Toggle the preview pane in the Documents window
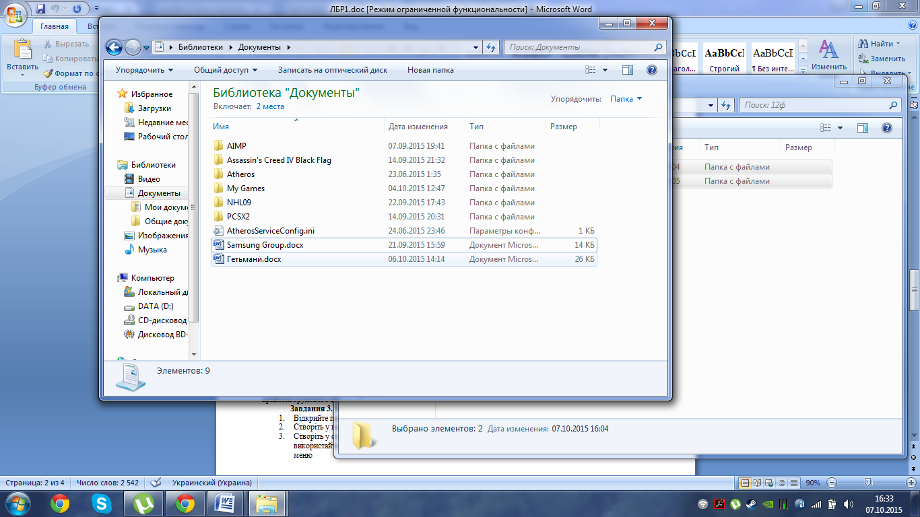This screenshot has height=517, width=920. [628, 70]
